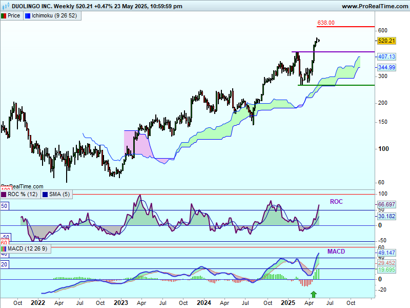The height and width of the screenshot is (308, 410).
Task: Select the 407.13 Ichimoku value label
Action: click(x=386, y=56)
